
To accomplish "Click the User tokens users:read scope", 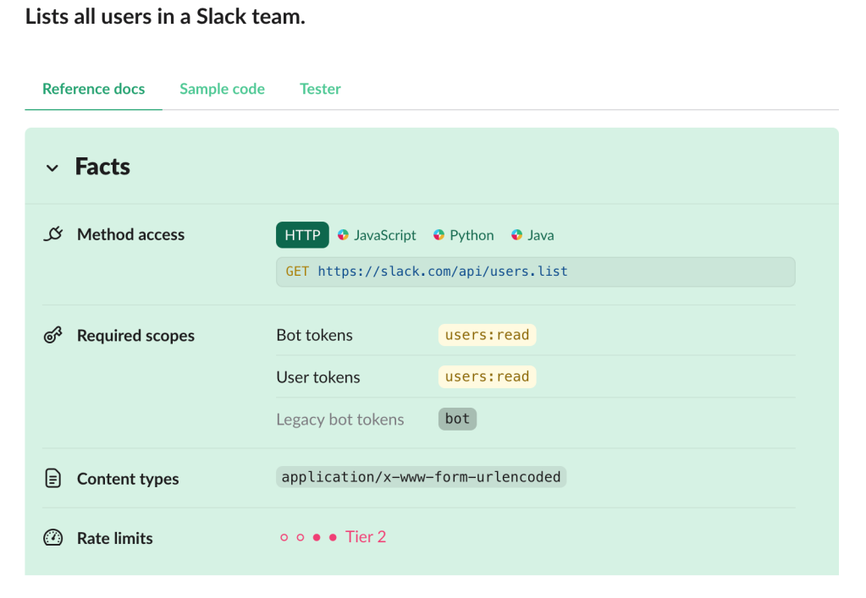I will [x=487, y=377].
